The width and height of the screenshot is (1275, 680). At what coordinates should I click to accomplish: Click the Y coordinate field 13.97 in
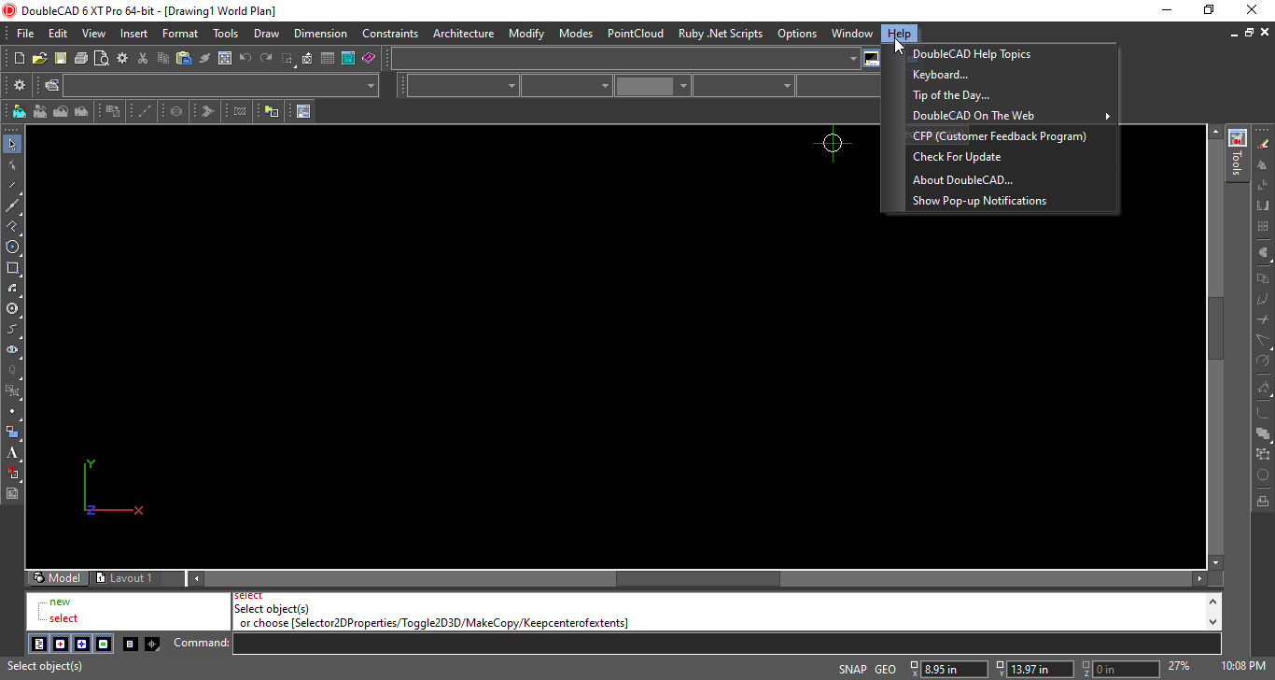[1042, 669]
